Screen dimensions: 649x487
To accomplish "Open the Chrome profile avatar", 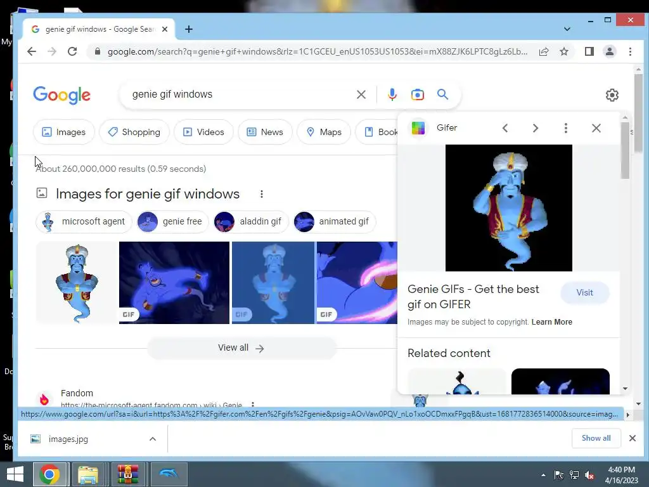I will (x=609, y=51).
